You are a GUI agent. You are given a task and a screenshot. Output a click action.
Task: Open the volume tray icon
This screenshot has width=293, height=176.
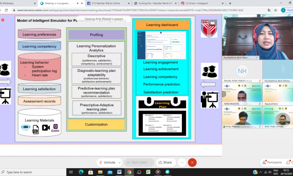tap(270, 172)
